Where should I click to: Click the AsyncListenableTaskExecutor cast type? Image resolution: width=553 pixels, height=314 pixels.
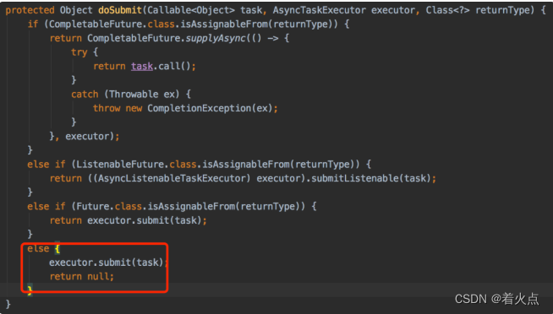coord(172,178)
